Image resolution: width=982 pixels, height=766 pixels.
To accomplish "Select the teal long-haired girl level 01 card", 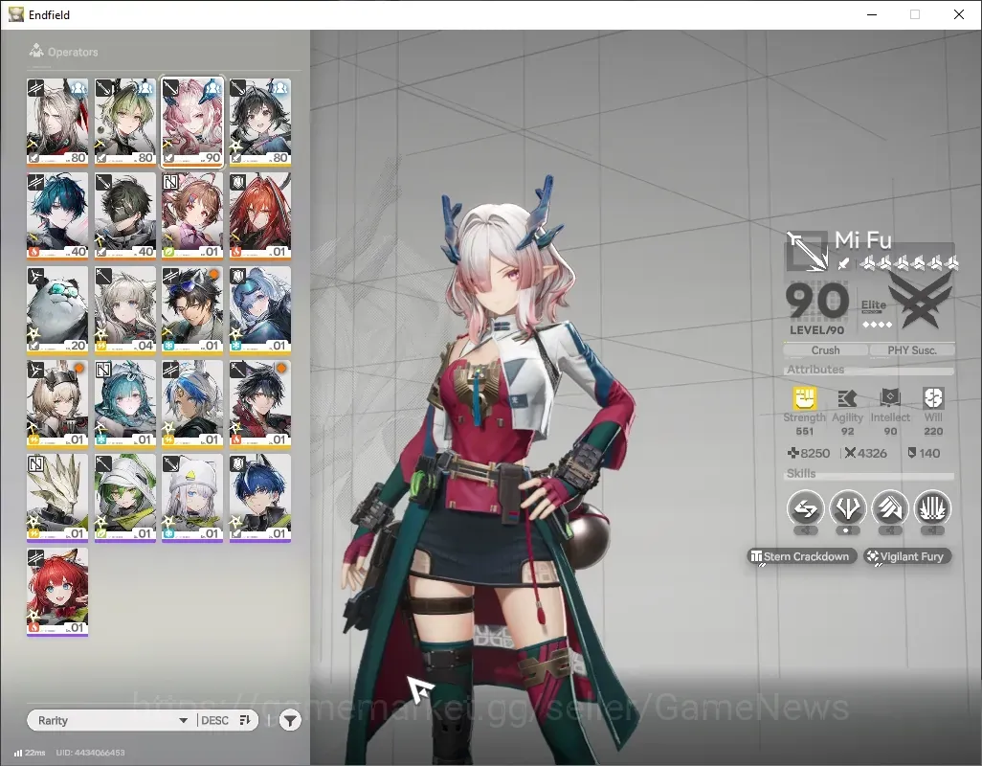I will coord(125,404).
